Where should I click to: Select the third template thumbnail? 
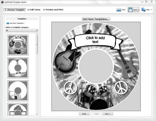point(18,91)
